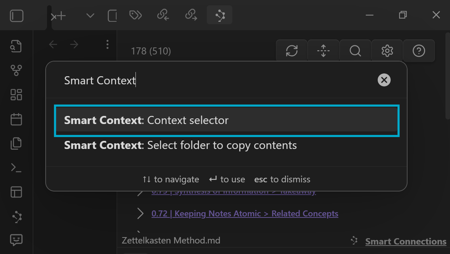This screenshot has height=254, width=450.
Task: Follow the Smart Connections link at bottom right
Action: click(405, 241)
